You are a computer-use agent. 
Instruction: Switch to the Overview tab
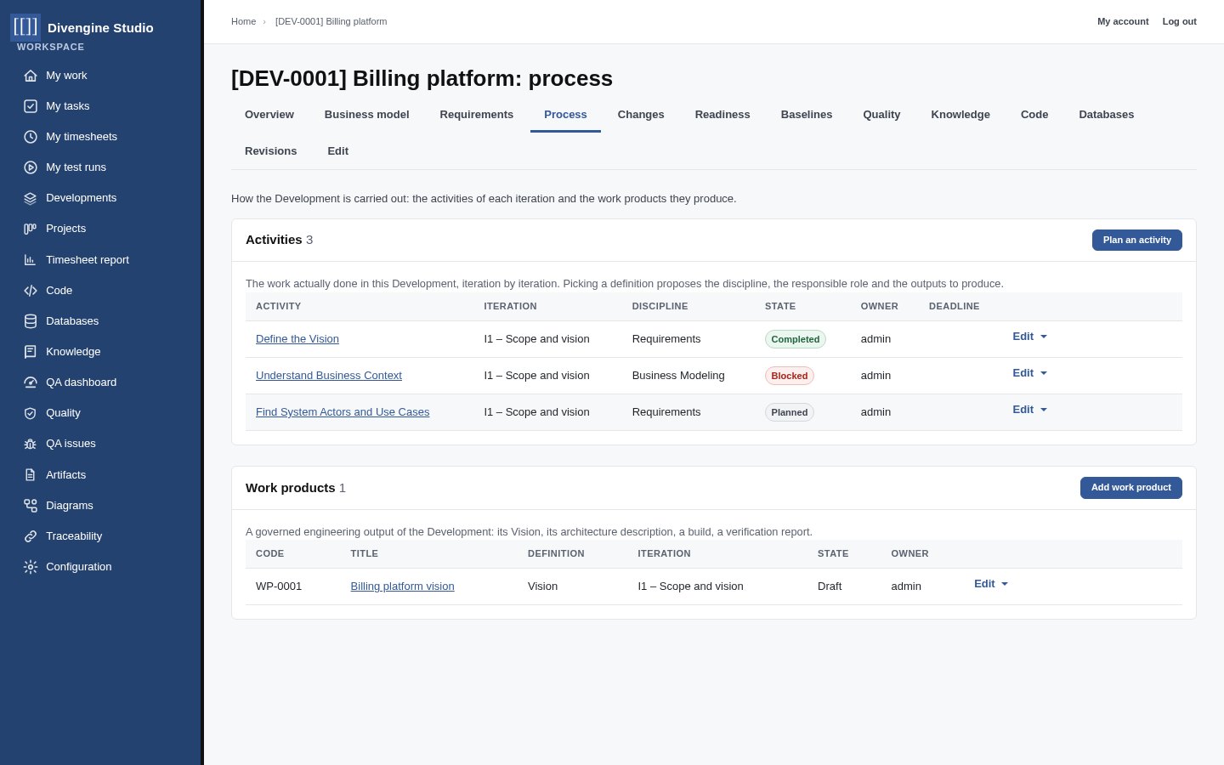pos(269,115)
